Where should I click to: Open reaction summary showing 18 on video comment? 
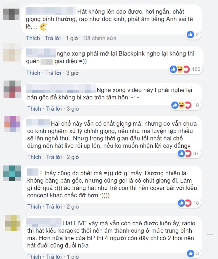point(185,105)
